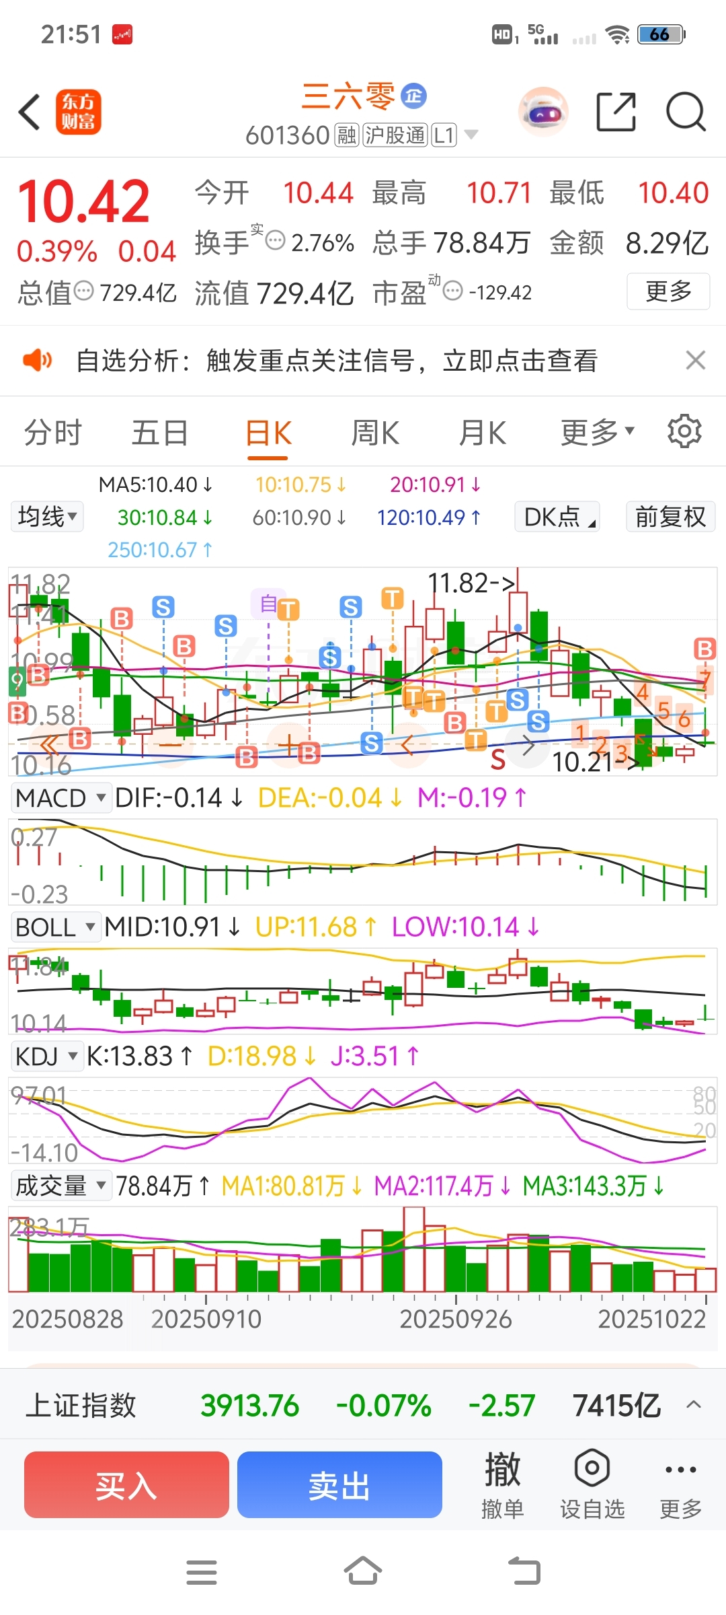
Task: Tap the 卖出 sell button
Action: [x=339, y=1485]
